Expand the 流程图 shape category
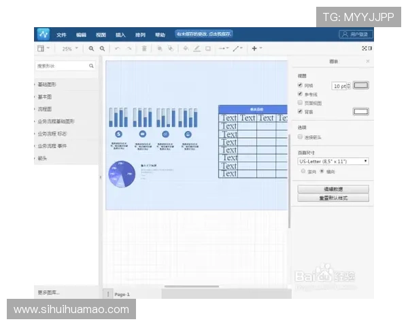 [x=45, y=109]
